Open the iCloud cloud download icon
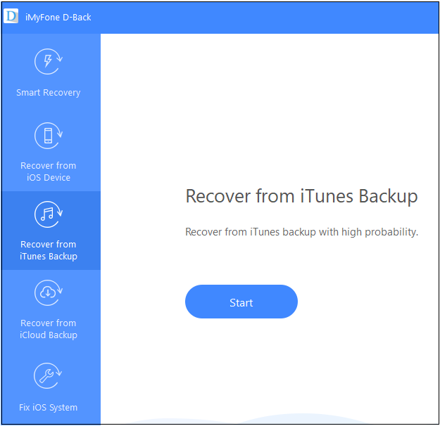 click(48, 293)
